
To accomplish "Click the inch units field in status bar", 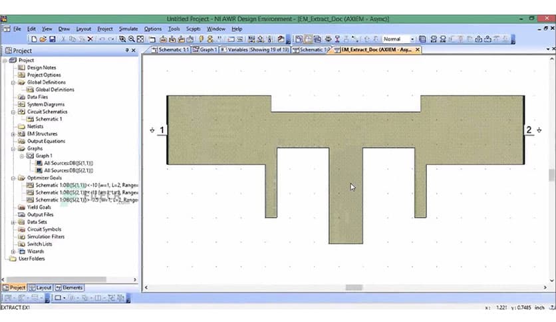I will coord(539,307).
